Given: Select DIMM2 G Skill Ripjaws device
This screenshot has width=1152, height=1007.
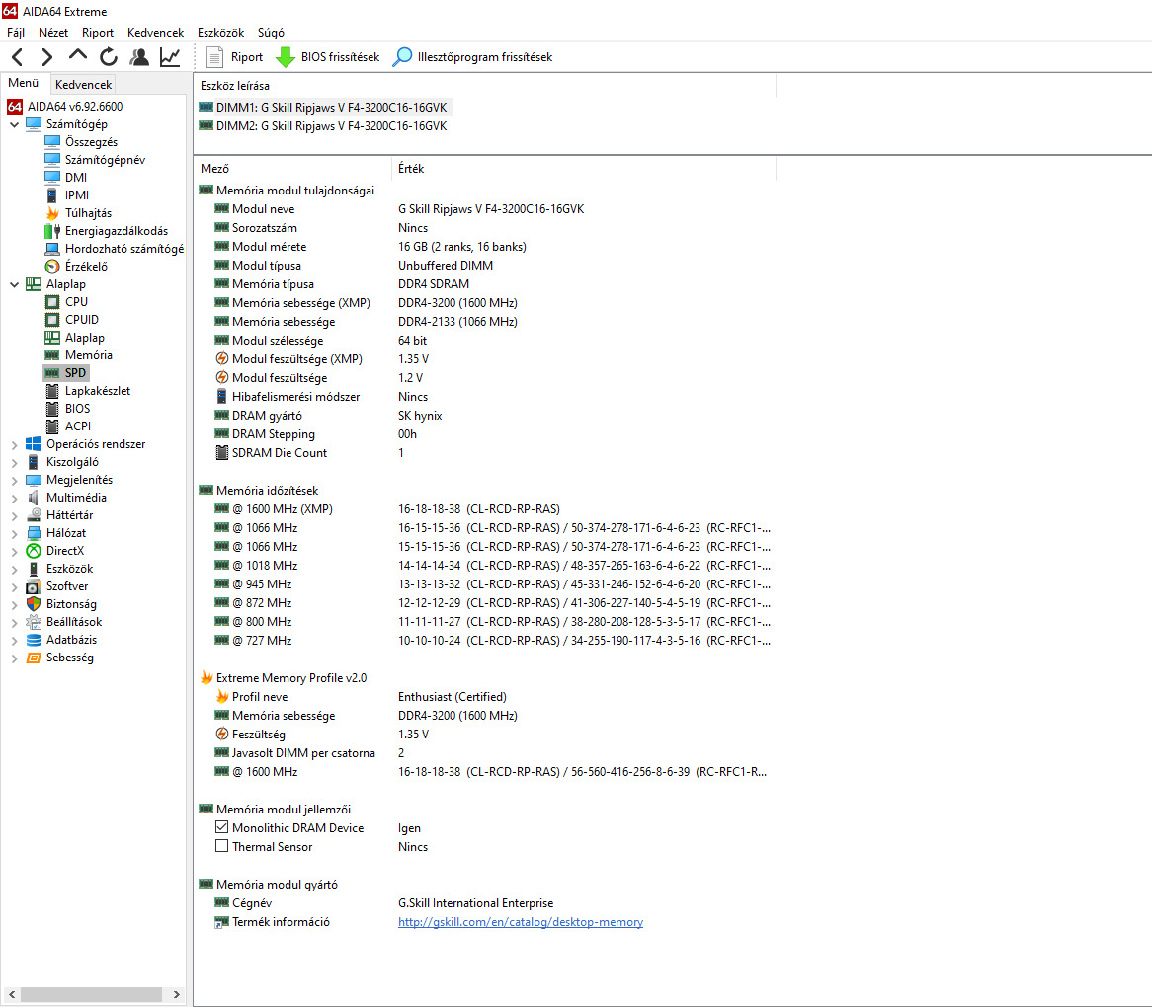Looking at the screenshot, I should 323,126.
